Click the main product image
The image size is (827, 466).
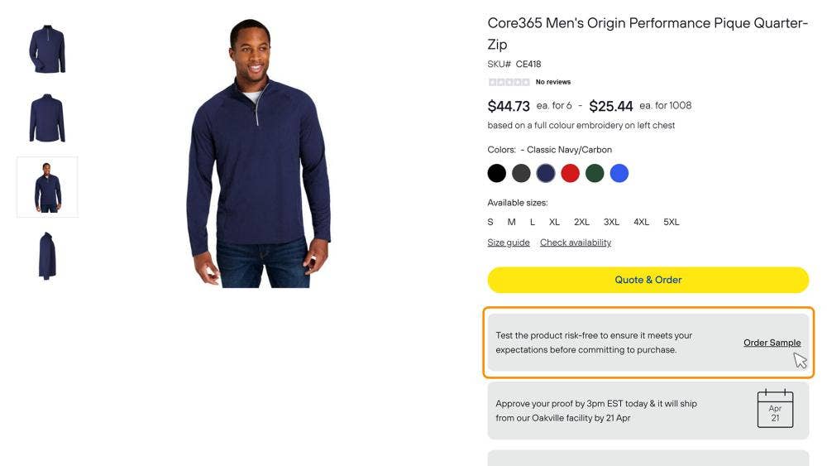(258, 153)
